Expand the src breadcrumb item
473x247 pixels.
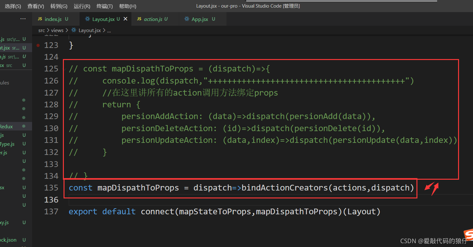[x=42, y=30]
